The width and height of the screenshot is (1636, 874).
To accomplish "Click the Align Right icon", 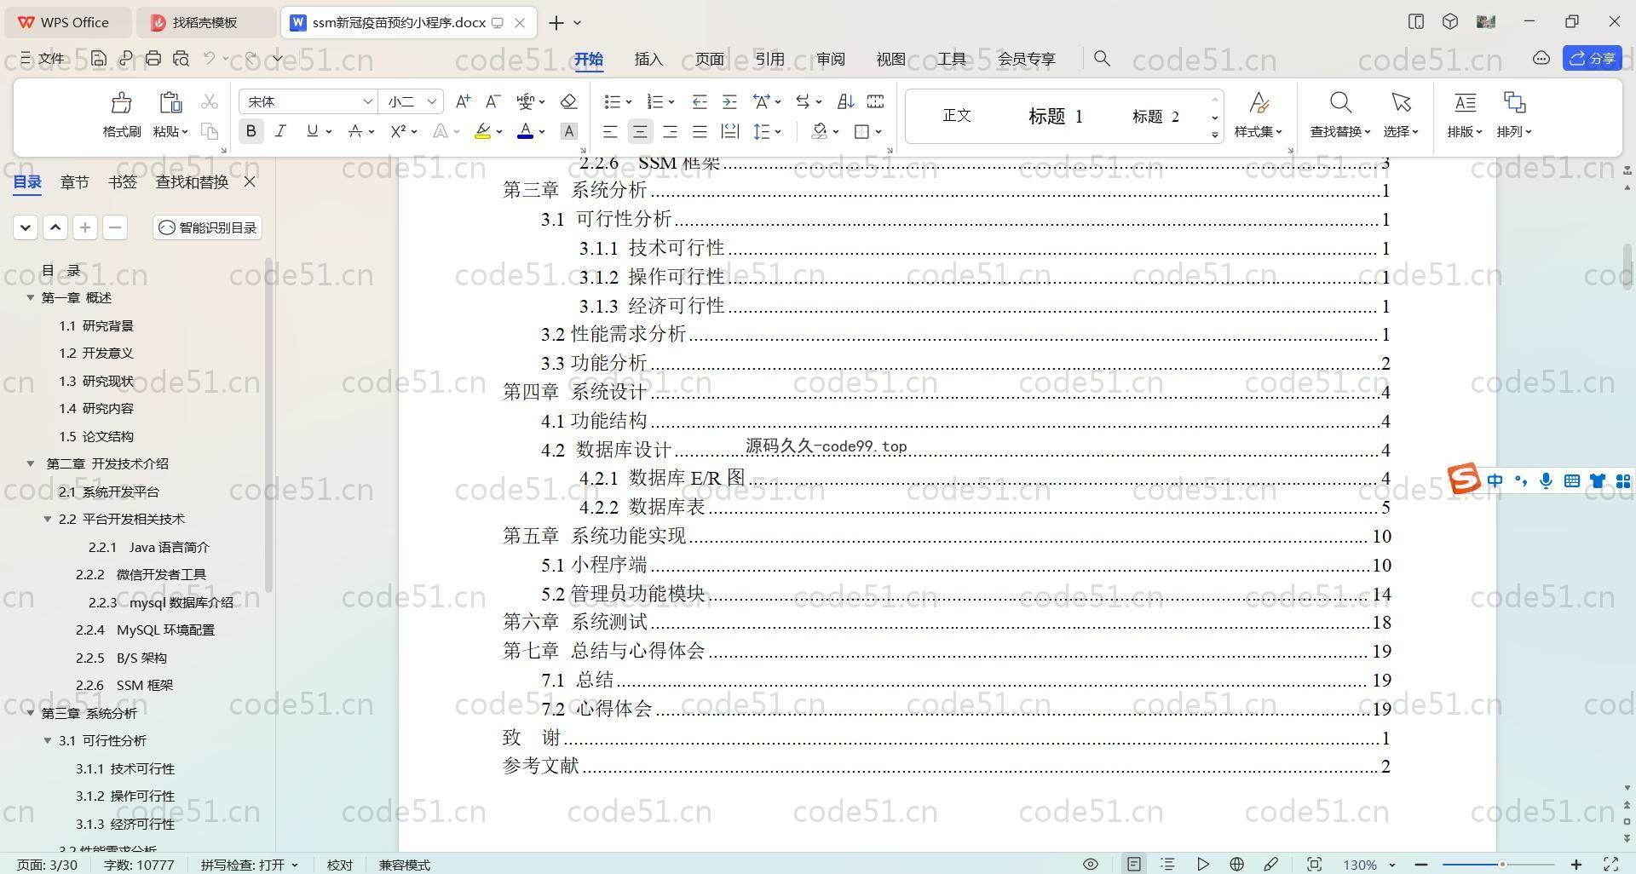I will coord(670,131).
